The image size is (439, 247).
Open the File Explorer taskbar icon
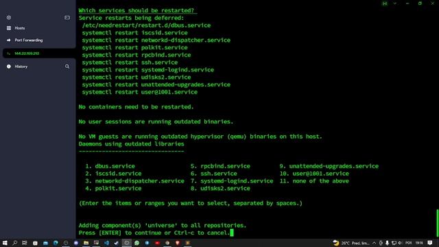coord(86,243)
